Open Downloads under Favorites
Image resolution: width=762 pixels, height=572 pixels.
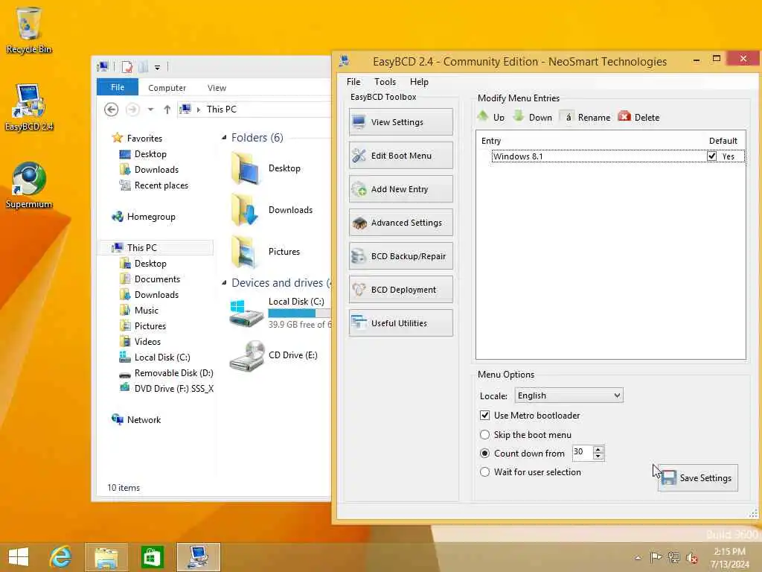(149, 170)
